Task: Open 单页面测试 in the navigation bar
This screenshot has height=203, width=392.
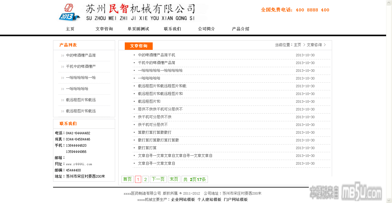Action: pyautogui.click(x=138, y=29)
